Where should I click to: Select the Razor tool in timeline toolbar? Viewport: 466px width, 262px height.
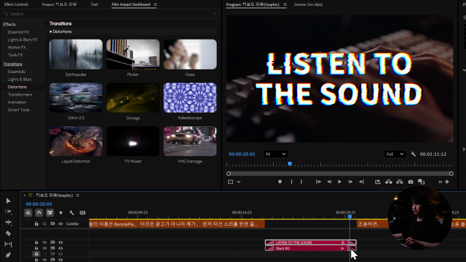coord(8,233)
